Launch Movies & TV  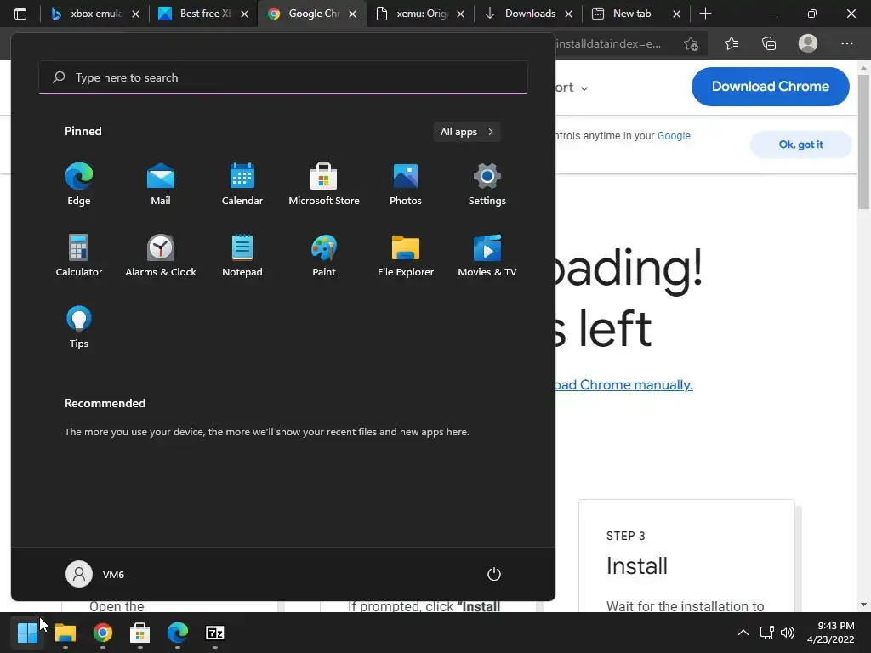487,256
